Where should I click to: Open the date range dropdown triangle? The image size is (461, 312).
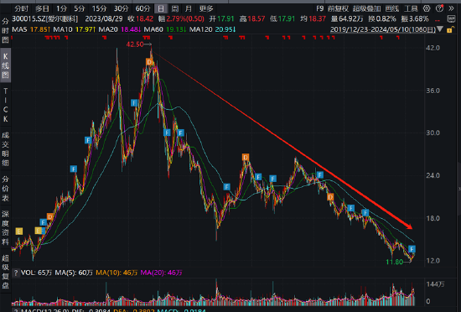pos(440,29)
